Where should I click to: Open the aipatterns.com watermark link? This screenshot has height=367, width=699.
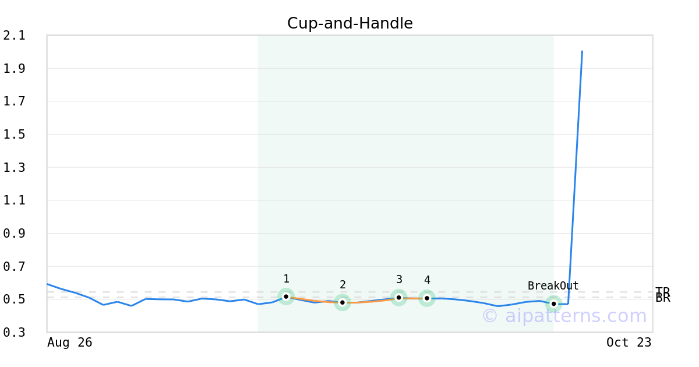pyautogui.click(x=564, y=316)
